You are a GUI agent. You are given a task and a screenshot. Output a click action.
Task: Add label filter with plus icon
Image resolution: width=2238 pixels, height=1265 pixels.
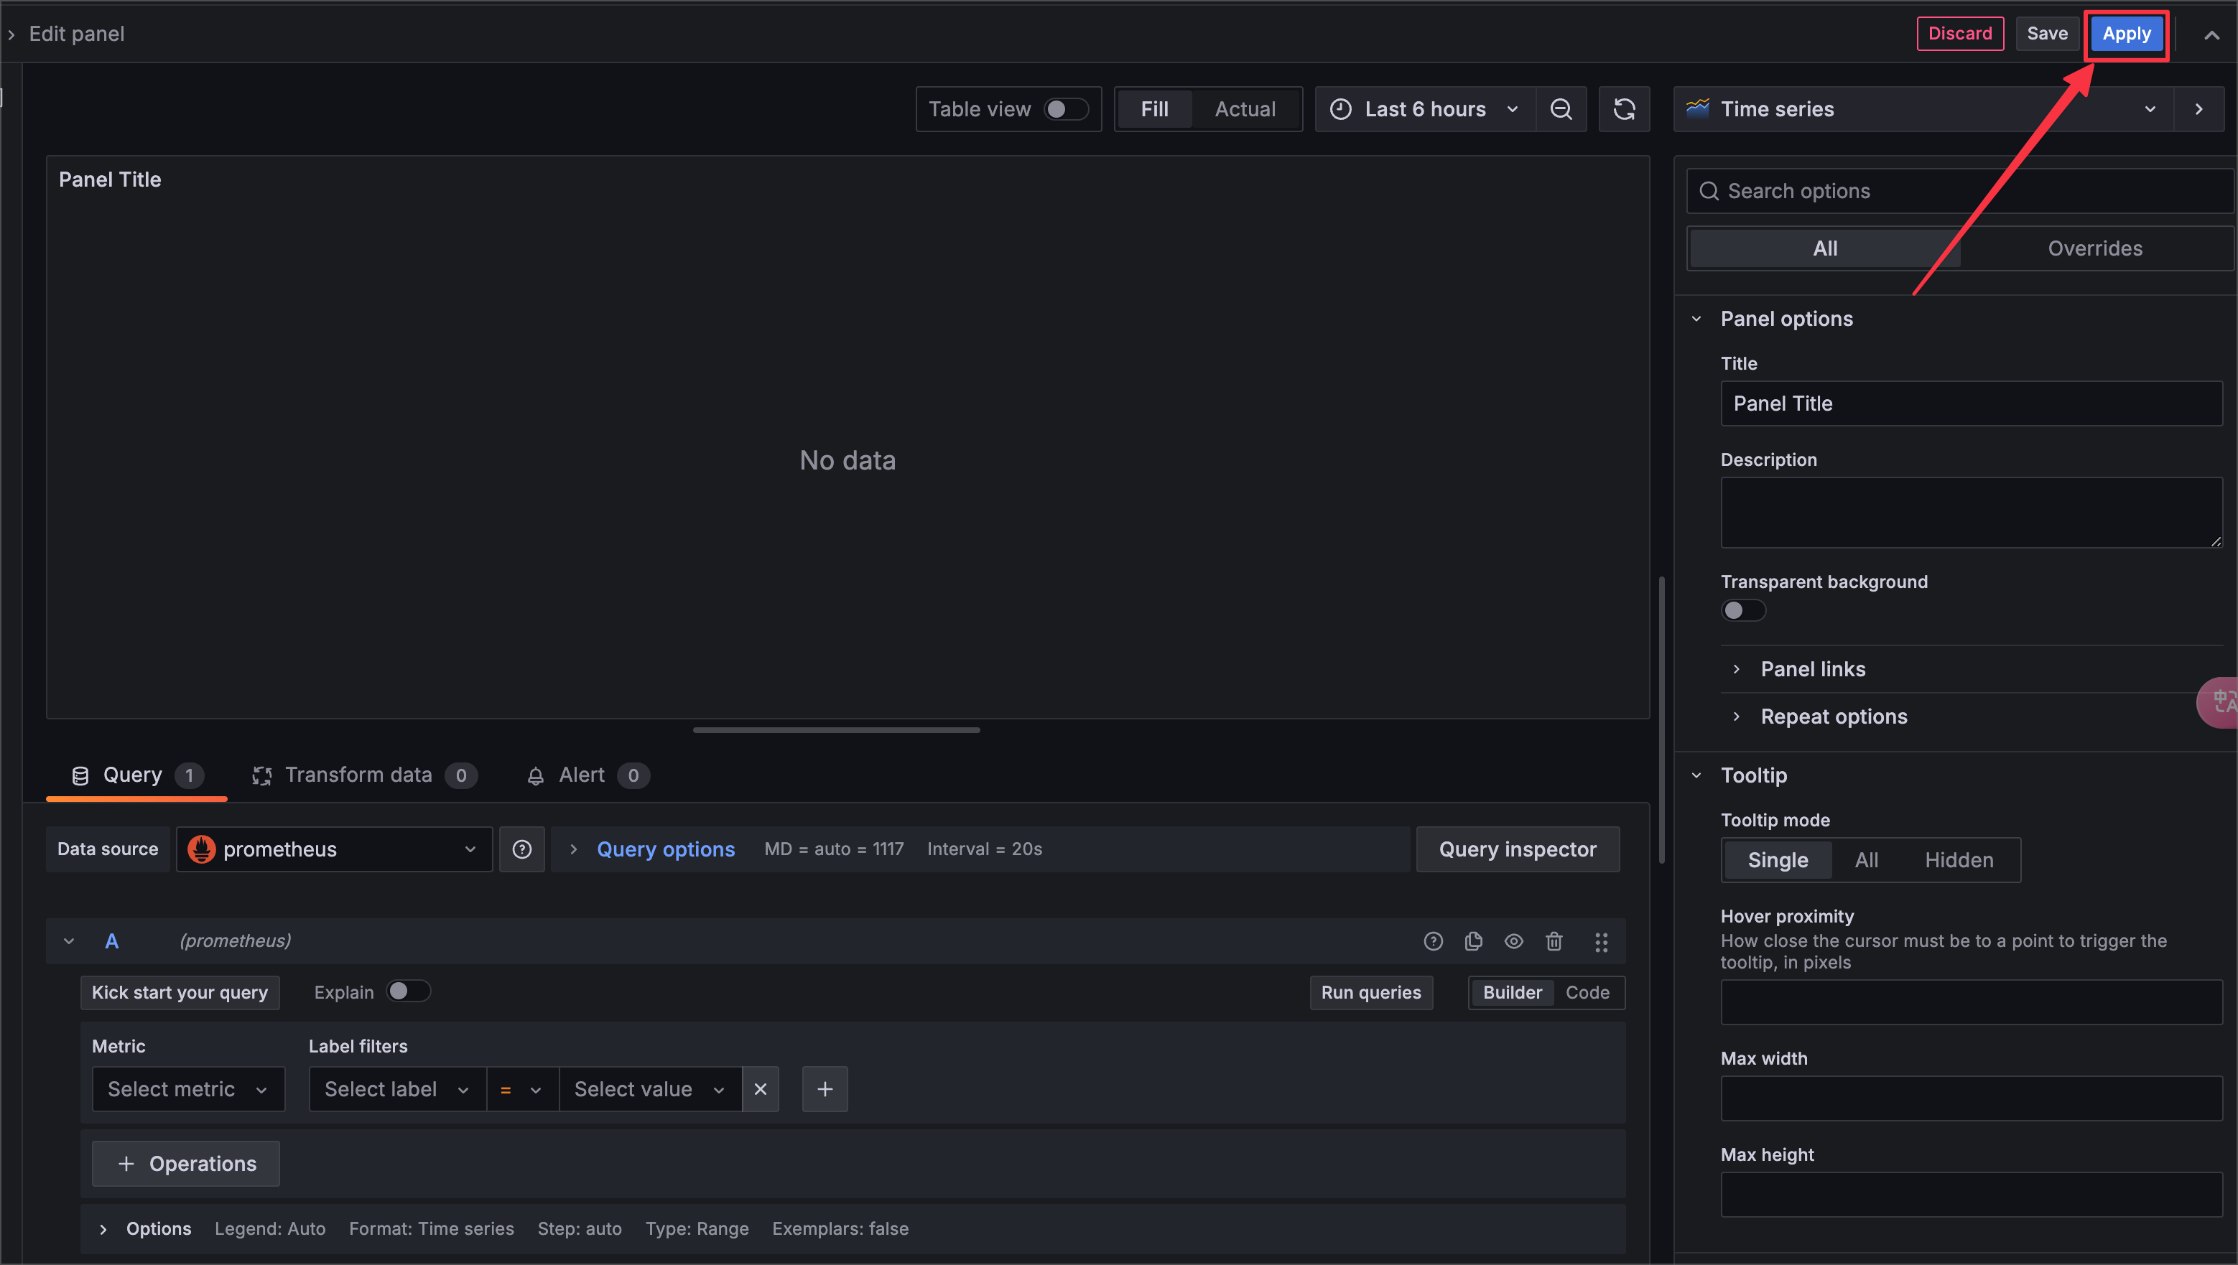tap(825, 1088)
